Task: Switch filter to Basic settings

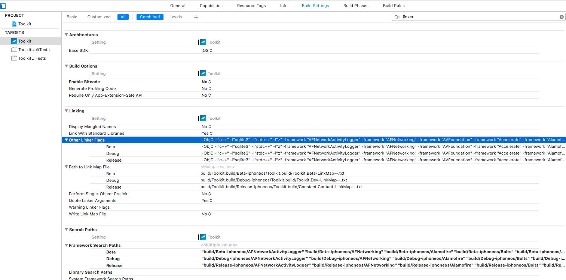Action: pyautogui.click(x=72, y=17)
